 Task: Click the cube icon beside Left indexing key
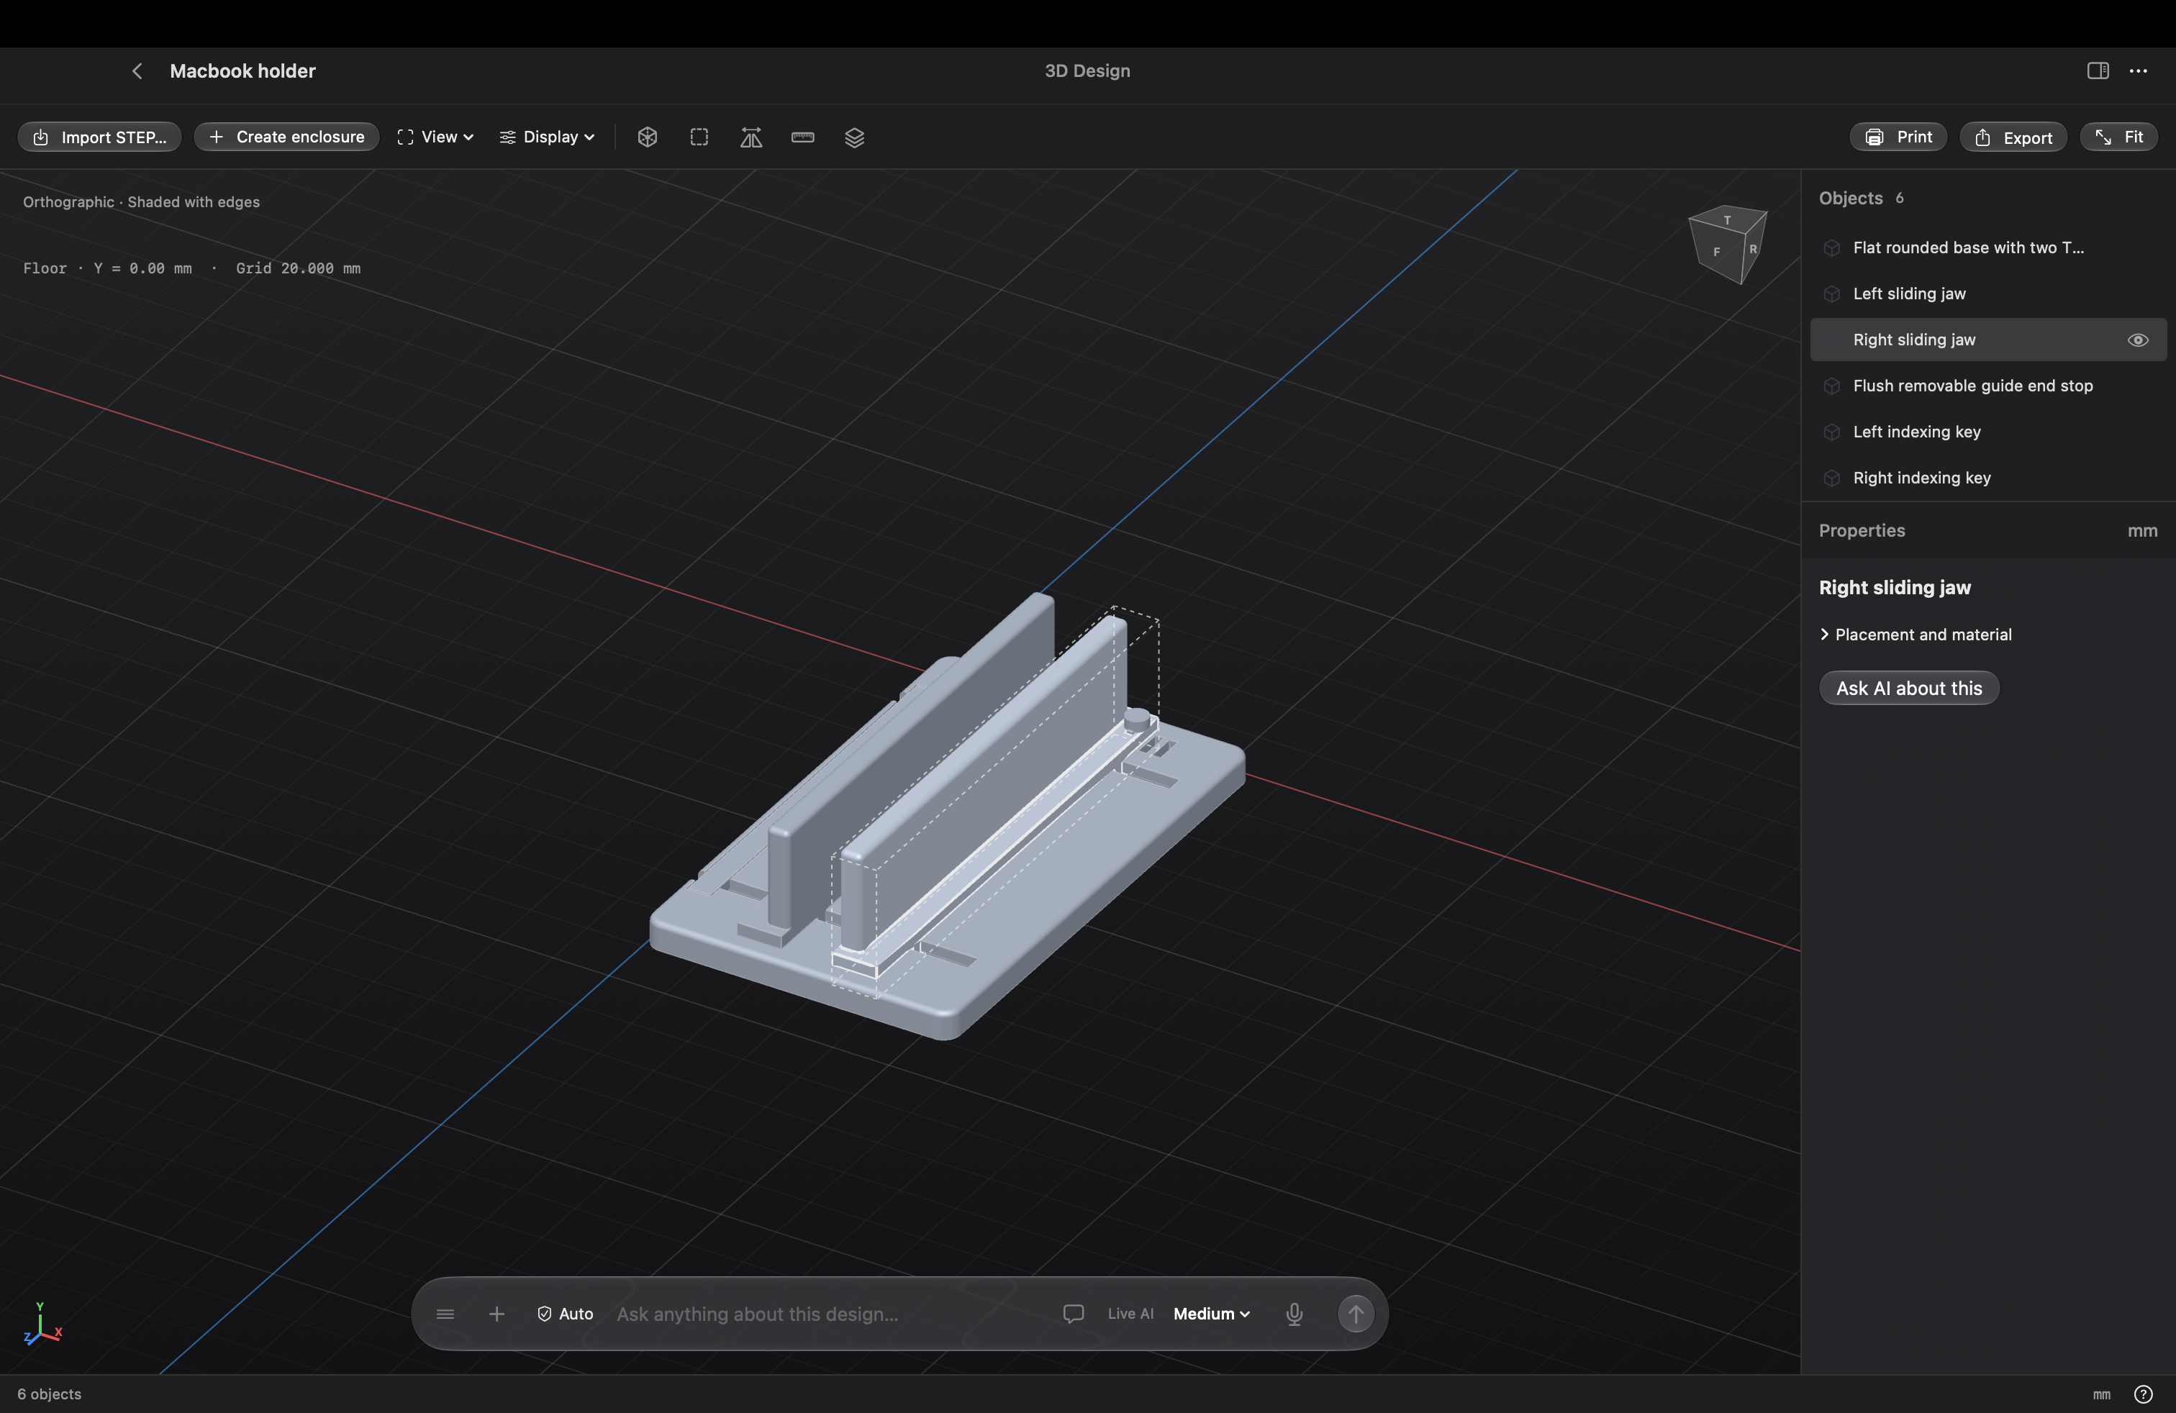(x=1831, y=432)
